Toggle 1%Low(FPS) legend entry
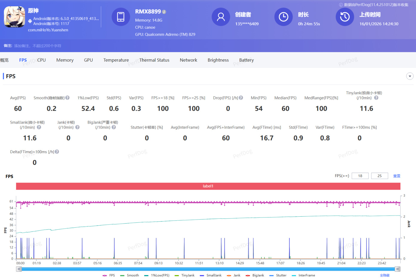The width and height of the screenshot is (416, 278). pos(157,275)
